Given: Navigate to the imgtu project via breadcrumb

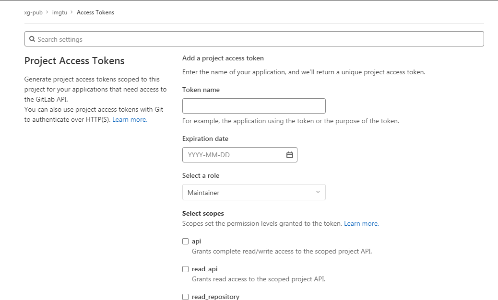Looking at the screenshot, I should 59,12.
